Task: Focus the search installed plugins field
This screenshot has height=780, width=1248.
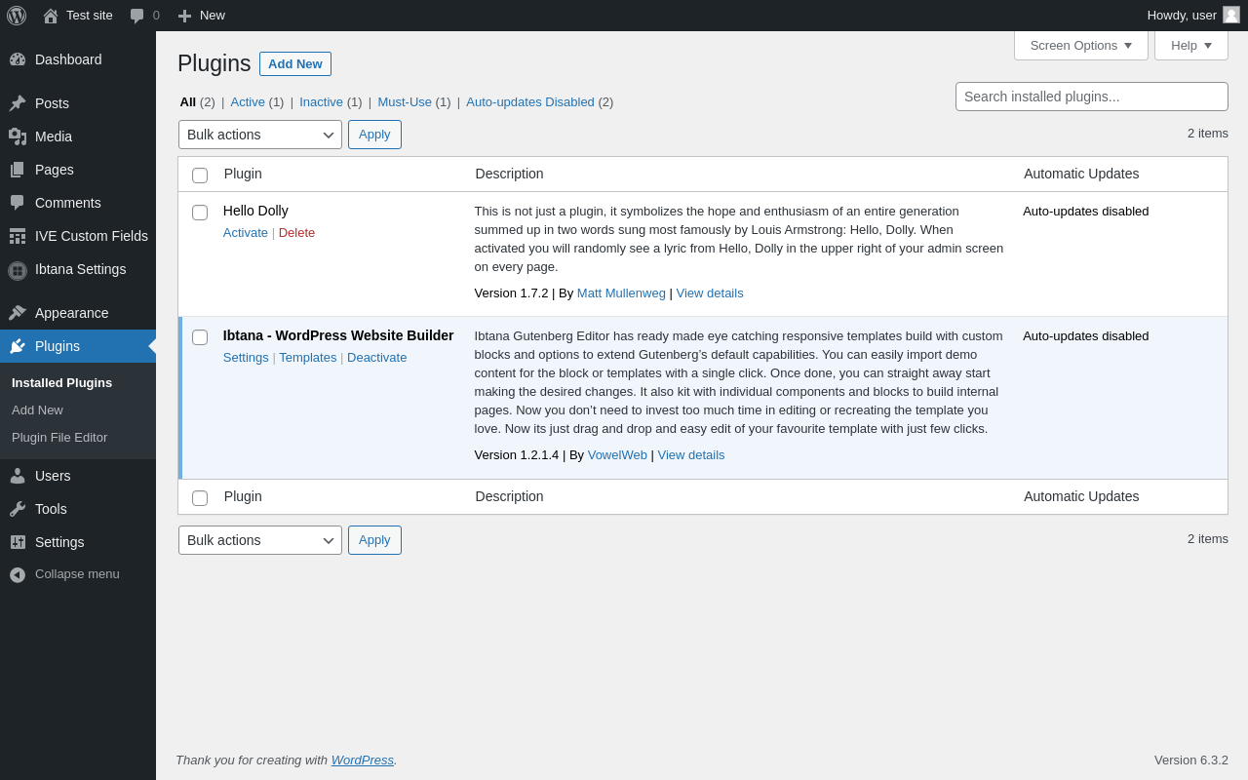Action: pos(1091,97)
